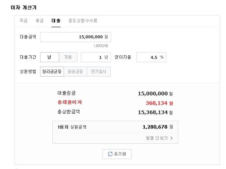Image resolution: width=226 pixels, height=169 pixels.
Task: Open the 중도상환수수료 tab
Action: click(x=83, y=20)
